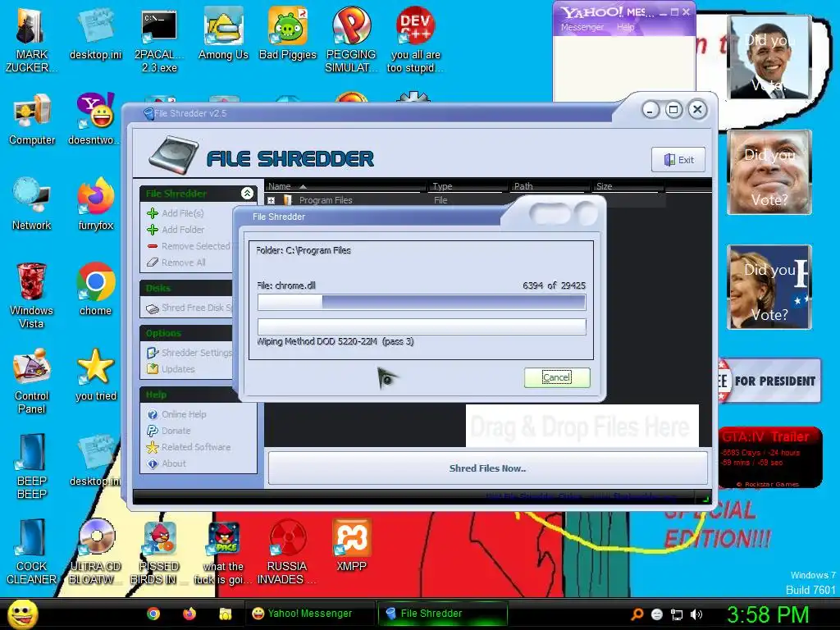840x630 pixels.
Task: Select Shred Free Disk Space option
Action: 189,308
